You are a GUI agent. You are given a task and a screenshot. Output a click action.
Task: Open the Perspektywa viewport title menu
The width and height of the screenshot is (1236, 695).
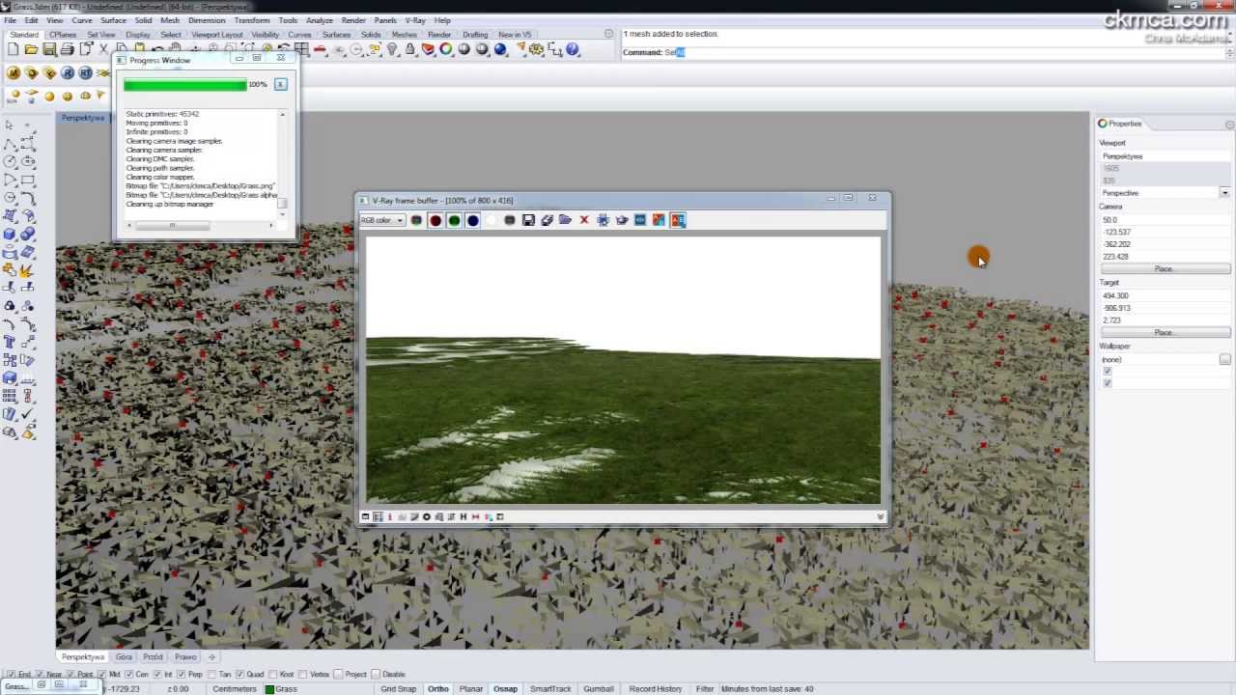[x=83, y=118]
